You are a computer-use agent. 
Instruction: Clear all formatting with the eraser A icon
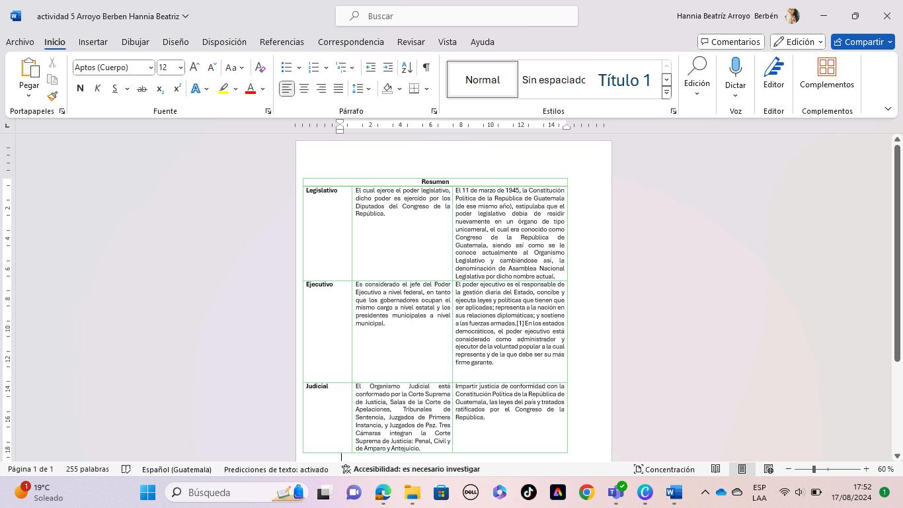pyautogui.click(x=260, y=67)
